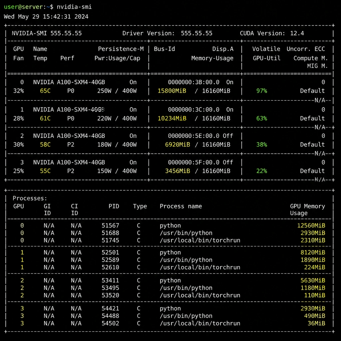The height and width of the screenshot is (341, 341).
Task: Click torchrun process row with PID 51745
Action: [170, 240]
